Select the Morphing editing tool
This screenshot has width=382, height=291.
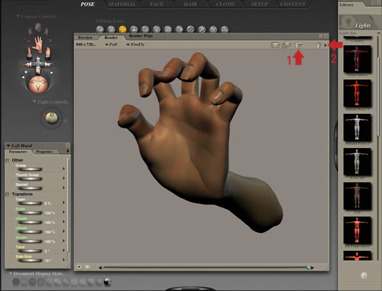(213, 29)
